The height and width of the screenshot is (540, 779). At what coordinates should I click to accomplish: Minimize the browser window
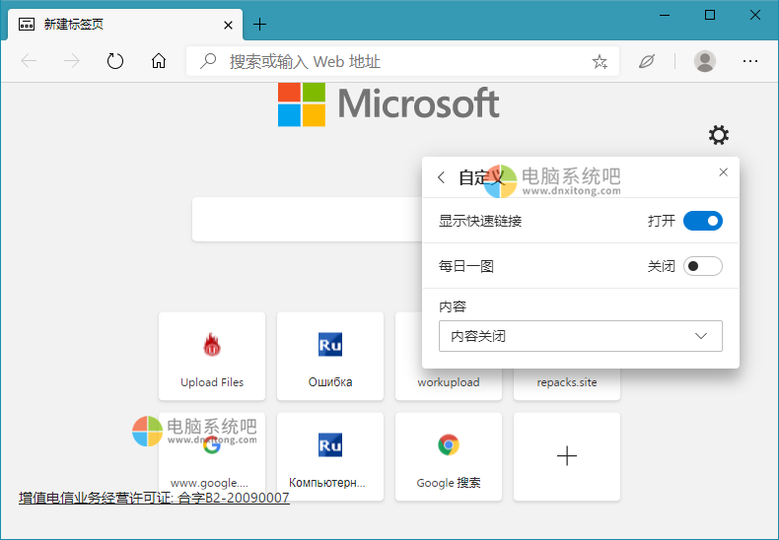click(665, 16)
